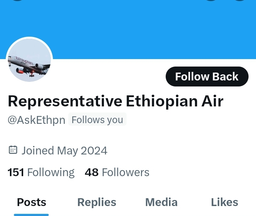The width and height of the screenshot is (256, 216).
Task: Tap the Follows you badge
Action: pos(97,120)
